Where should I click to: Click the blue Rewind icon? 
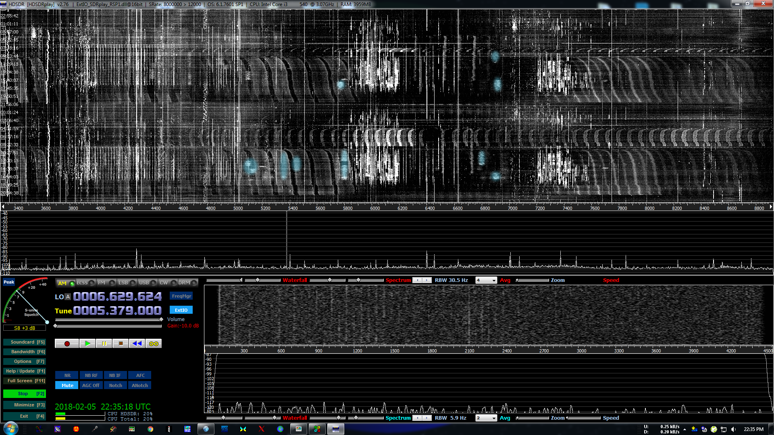coord(137,344)
